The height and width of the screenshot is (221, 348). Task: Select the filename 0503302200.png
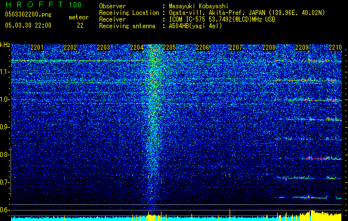tap(28, 15)
